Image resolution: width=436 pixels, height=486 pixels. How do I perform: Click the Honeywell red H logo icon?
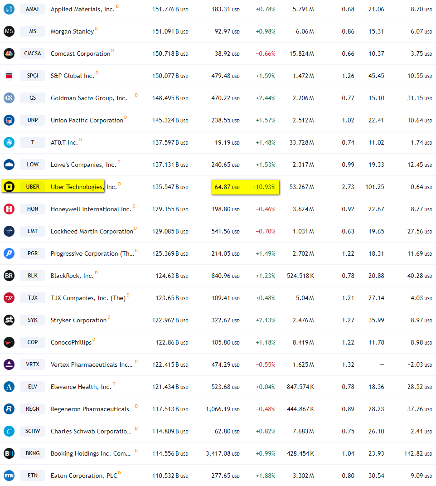(9, 209)
